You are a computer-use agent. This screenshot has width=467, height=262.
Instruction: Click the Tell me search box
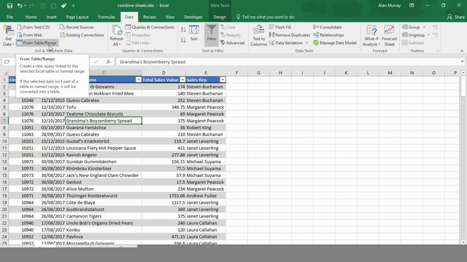click(x=268, y=17)
